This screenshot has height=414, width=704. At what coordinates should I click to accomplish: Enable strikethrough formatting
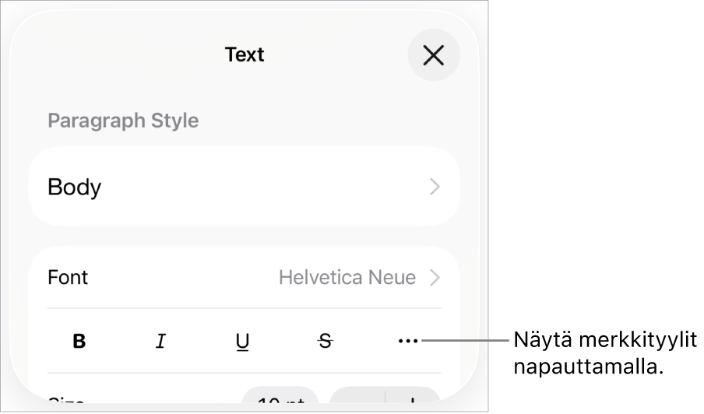326,341
